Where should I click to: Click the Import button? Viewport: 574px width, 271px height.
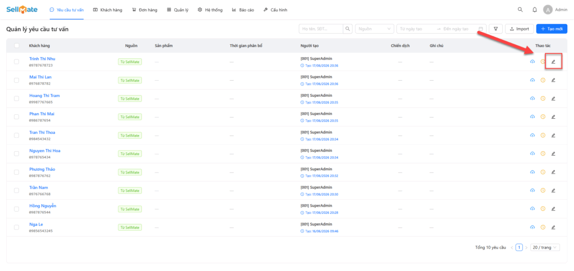[x=519, y=29]
